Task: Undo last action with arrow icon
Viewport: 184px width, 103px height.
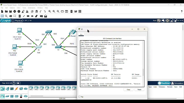Action: (41, 11)
